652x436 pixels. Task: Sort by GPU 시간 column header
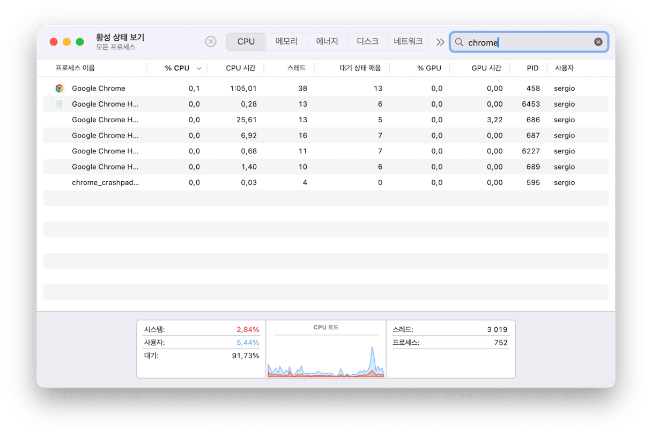tap(486, 68)
